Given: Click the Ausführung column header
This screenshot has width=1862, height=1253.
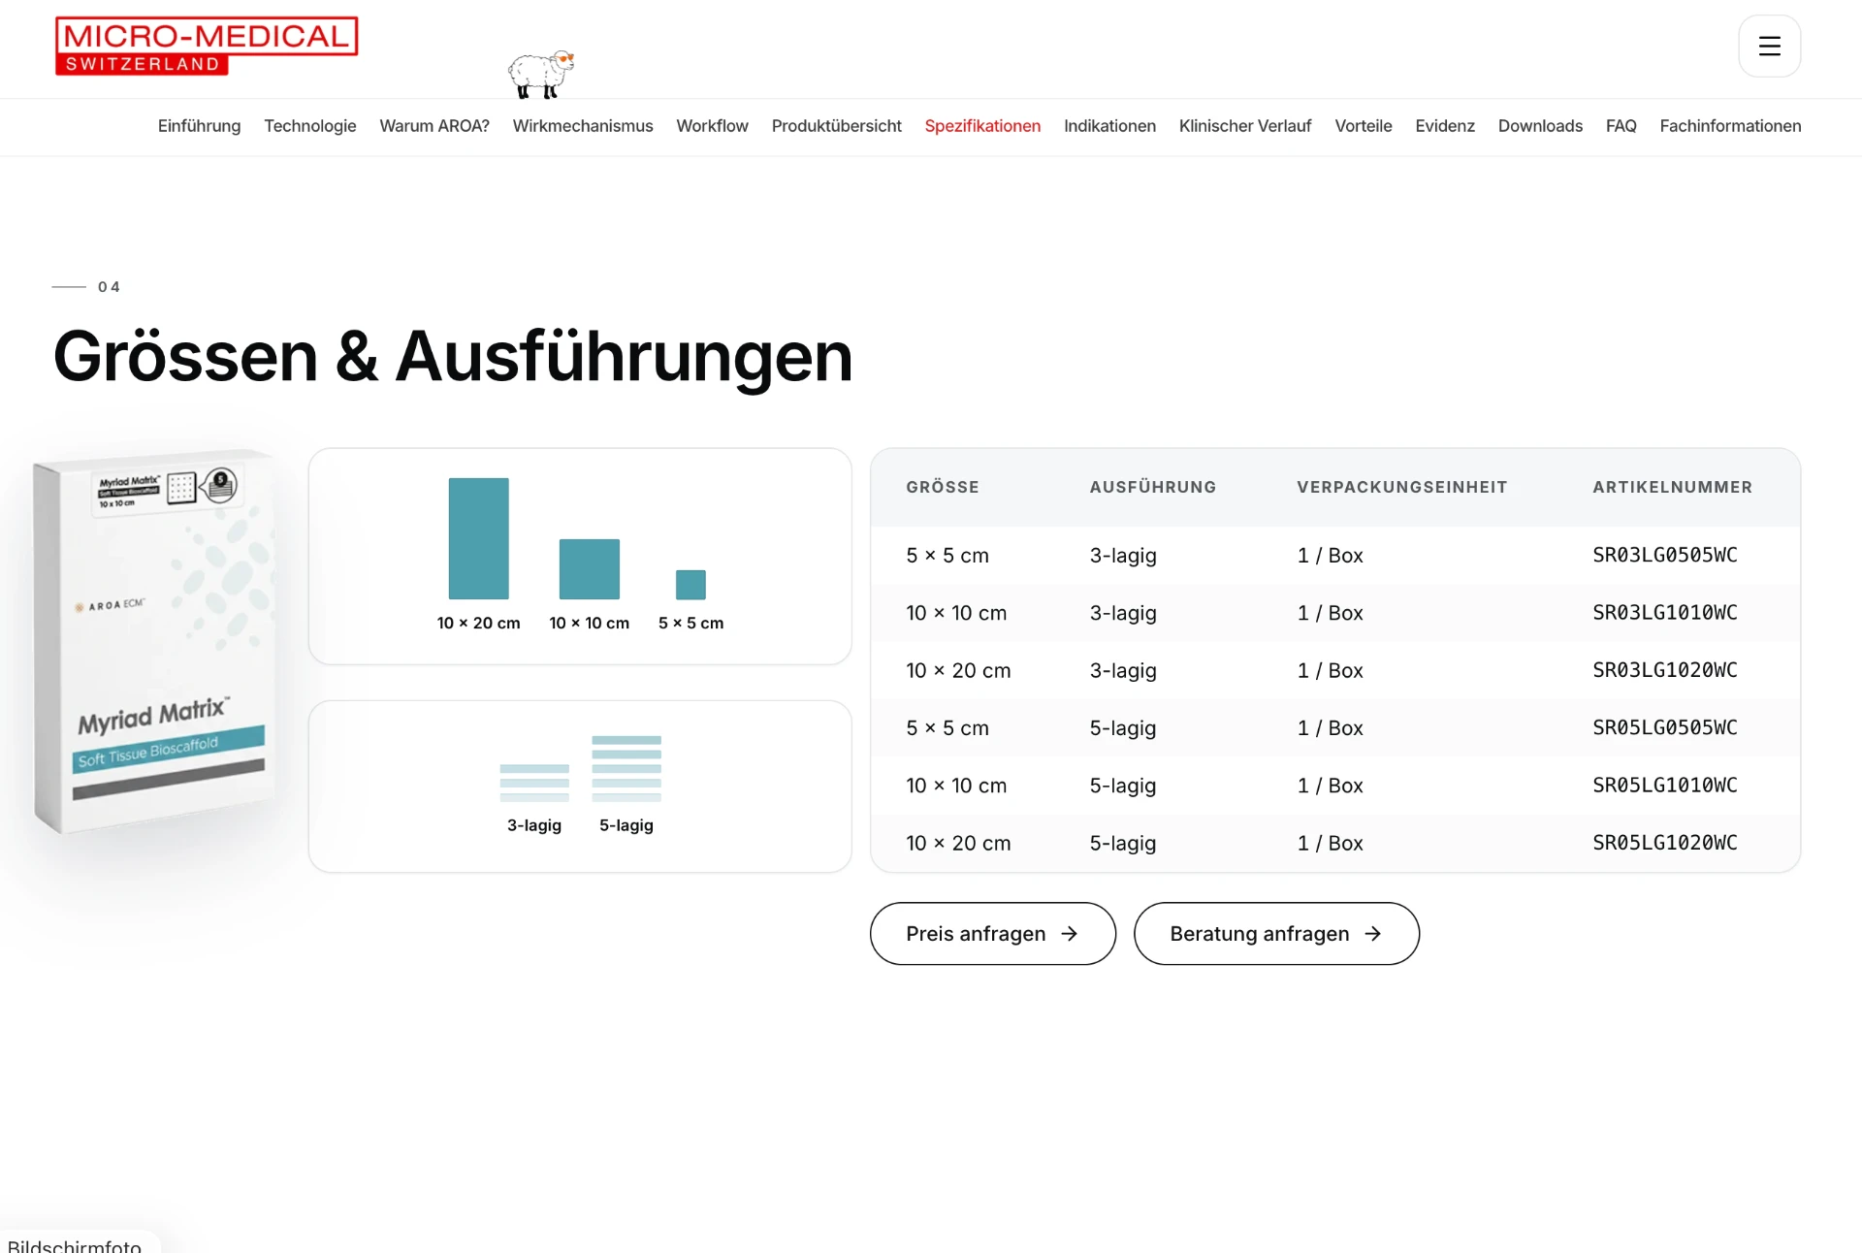Looking at the screenshot, I should point(1153,487).
